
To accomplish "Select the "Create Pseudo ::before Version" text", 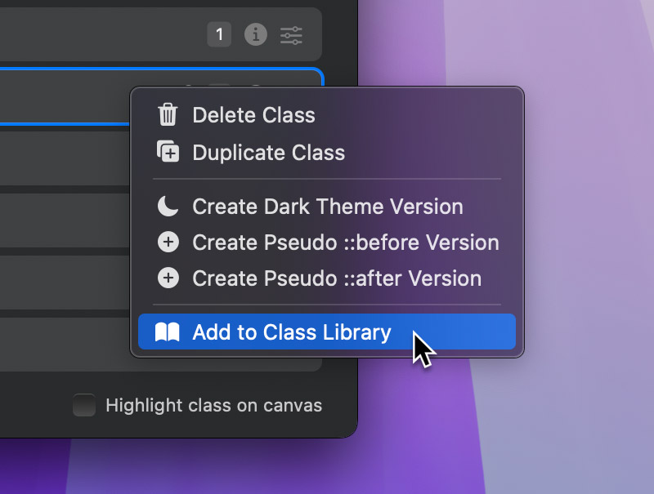I will click(x=345, y=243).
